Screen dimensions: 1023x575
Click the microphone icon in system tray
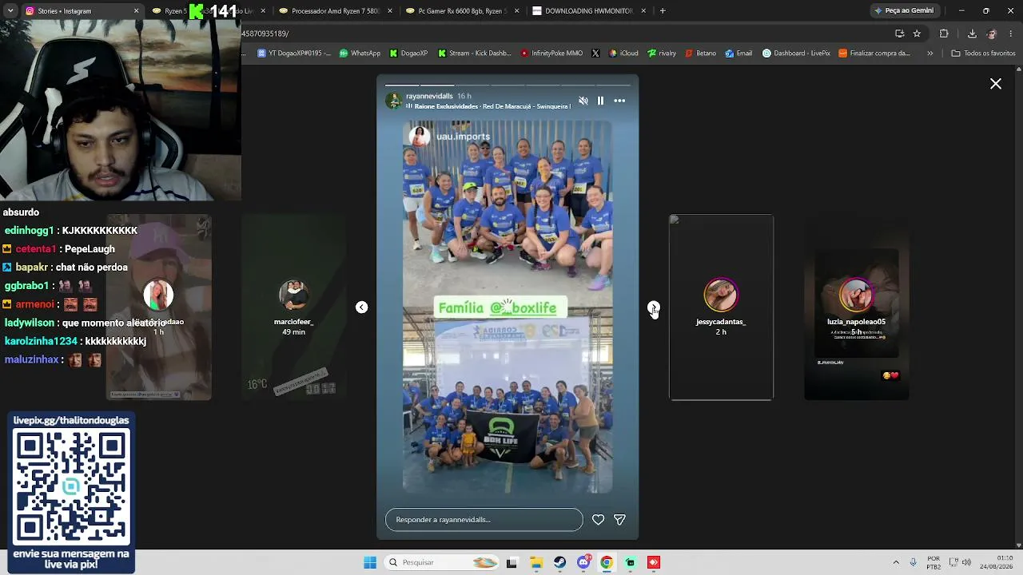pos(914,562)
